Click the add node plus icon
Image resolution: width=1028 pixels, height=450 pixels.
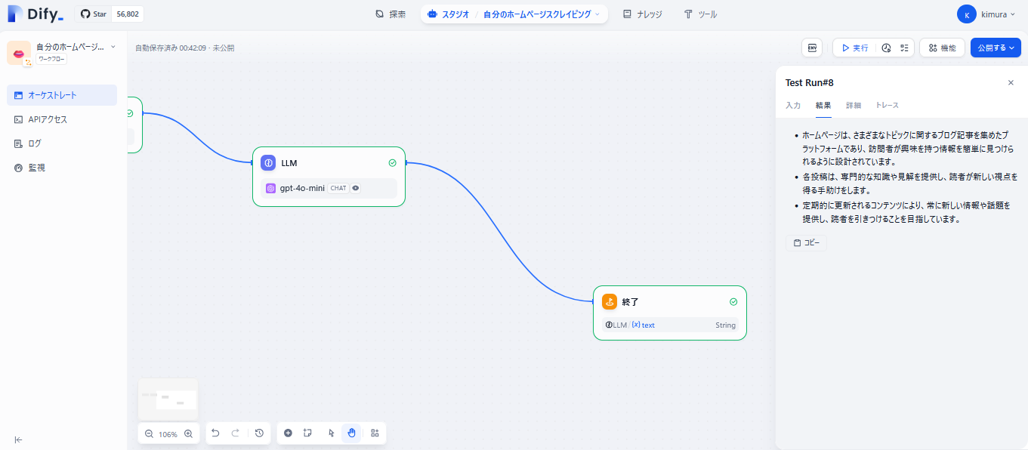pyautogui.click(x=288, y=433)
